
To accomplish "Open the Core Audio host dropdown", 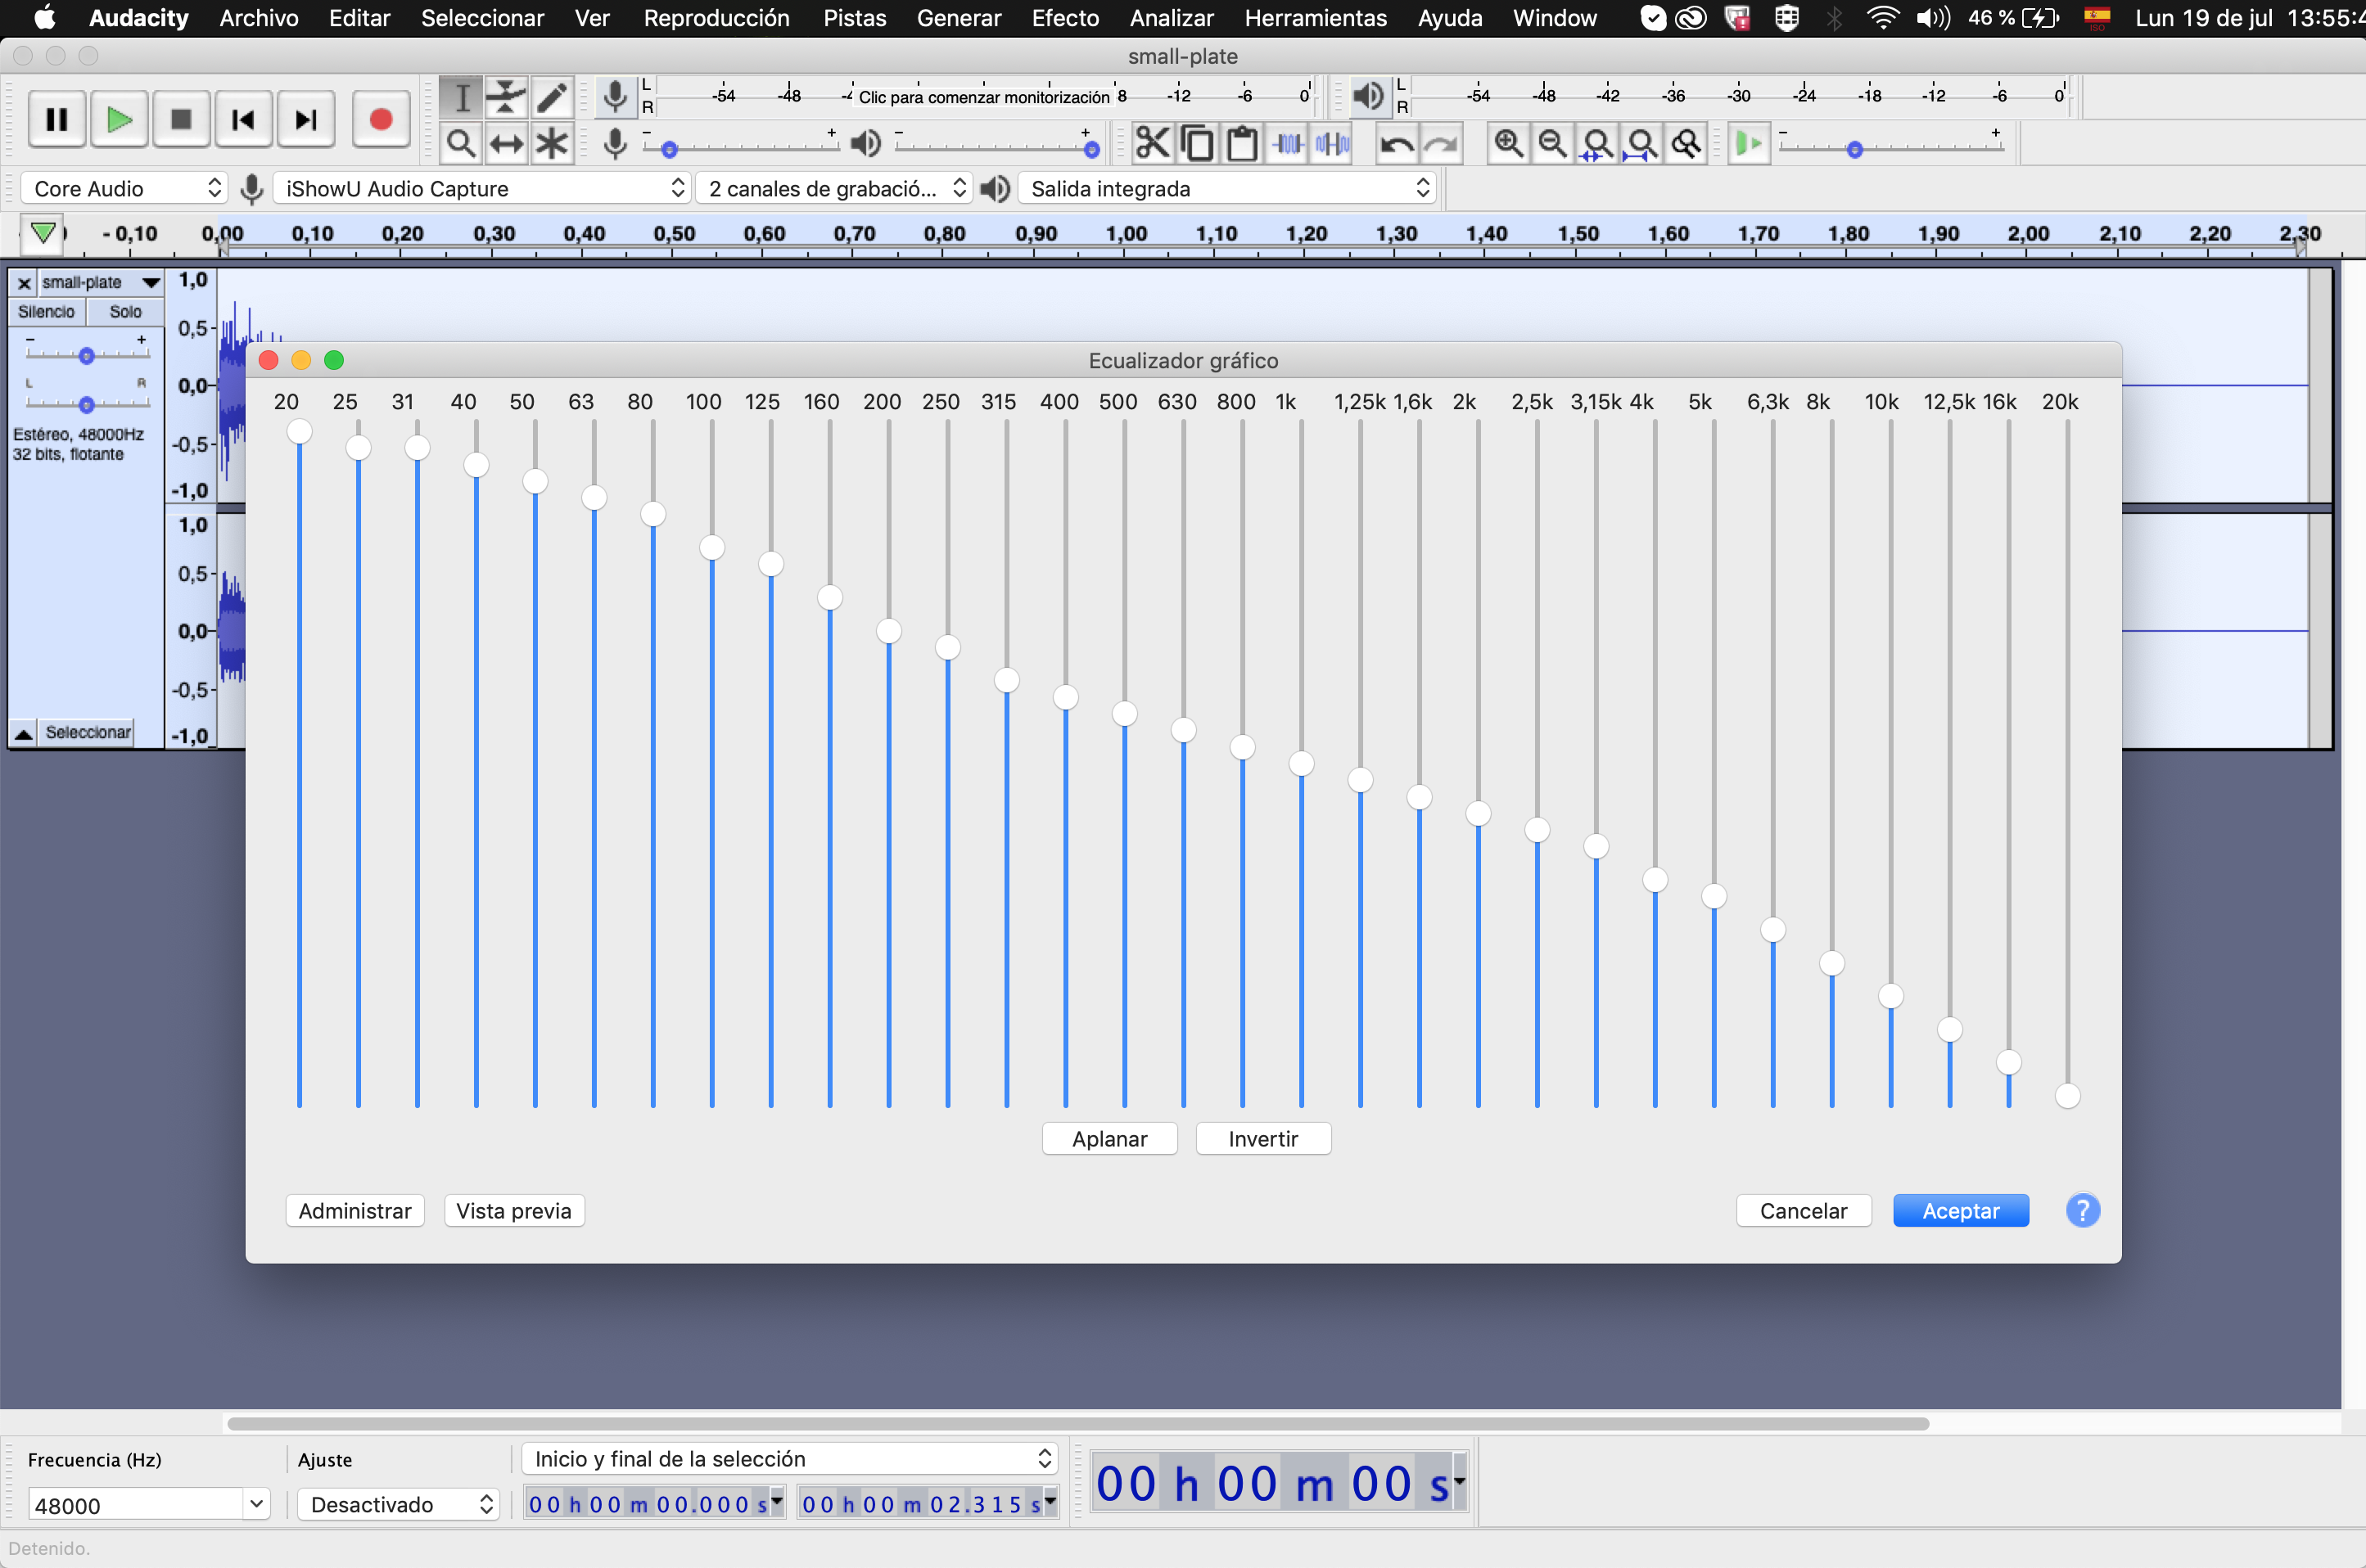I will 124,189.
